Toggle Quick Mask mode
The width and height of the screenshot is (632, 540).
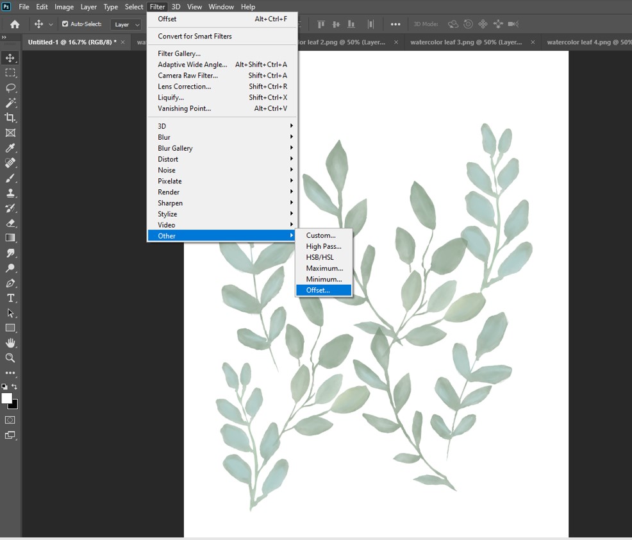10,420
